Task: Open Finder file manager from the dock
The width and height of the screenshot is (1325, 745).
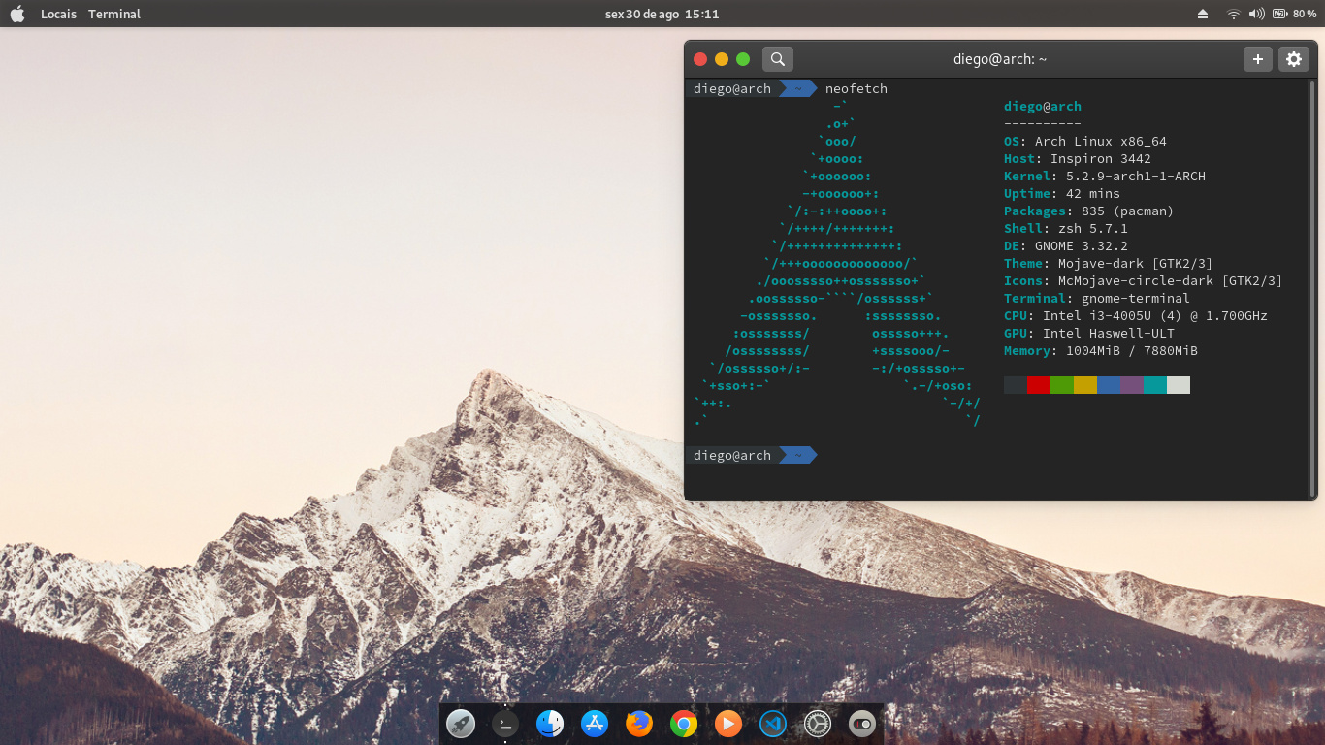Action: (x=550, y=724)
